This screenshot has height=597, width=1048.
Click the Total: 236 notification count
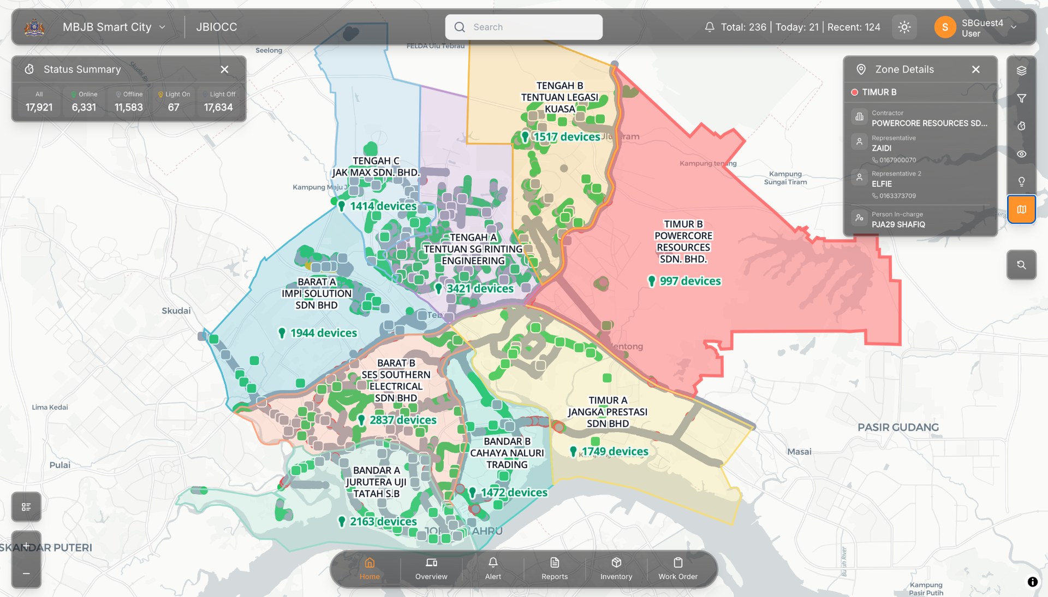[x=743, y=27]
